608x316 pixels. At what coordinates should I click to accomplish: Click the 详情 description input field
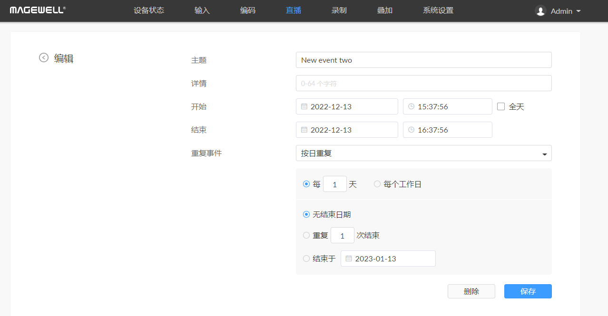click(423, 83)
